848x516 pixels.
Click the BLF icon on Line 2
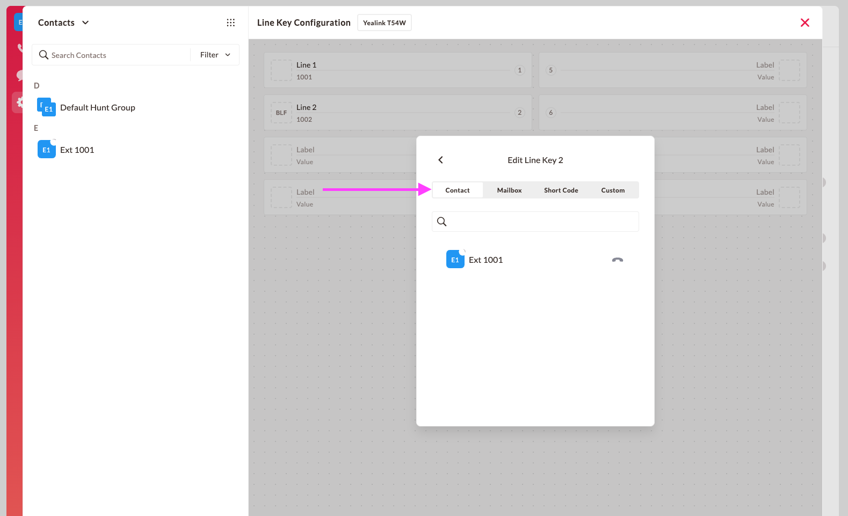coord(281,113)
